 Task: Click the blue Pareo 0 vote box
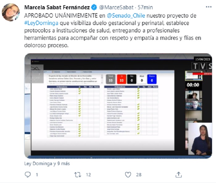click(x=152, y=79)
